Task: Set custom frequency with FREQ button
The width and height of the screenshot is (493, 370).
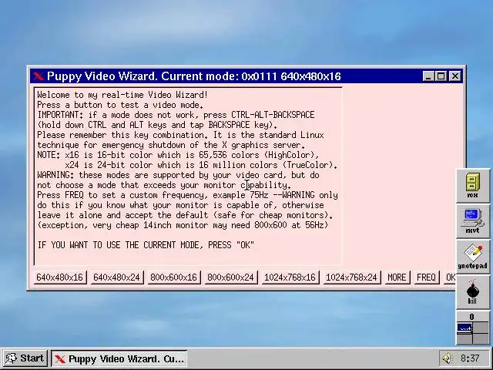Action: (x=426, y=277)
